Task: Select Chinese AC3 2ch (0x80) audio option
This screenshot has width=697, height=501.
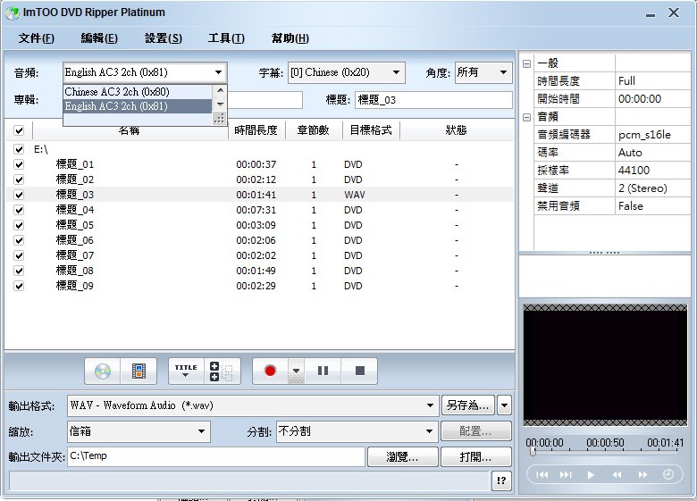Action: [138, 92]
